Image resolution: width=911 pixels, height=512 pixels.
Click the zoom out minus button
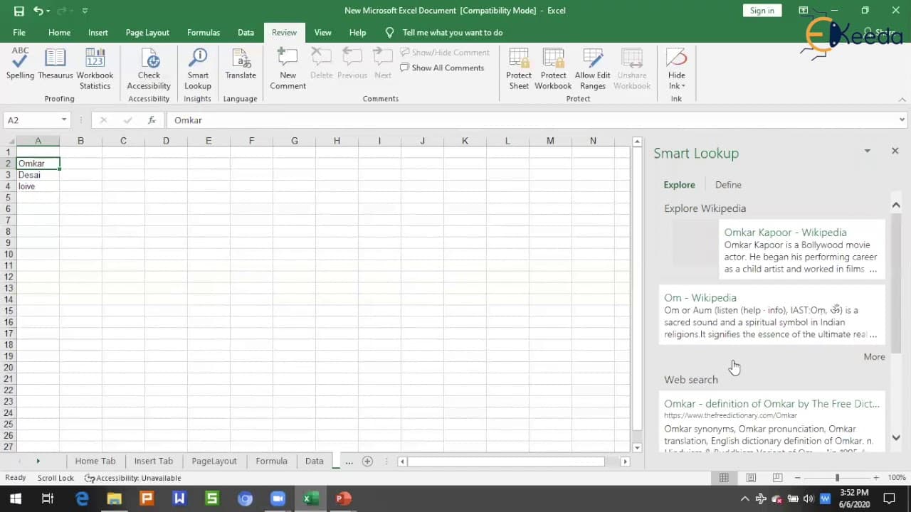797,478
